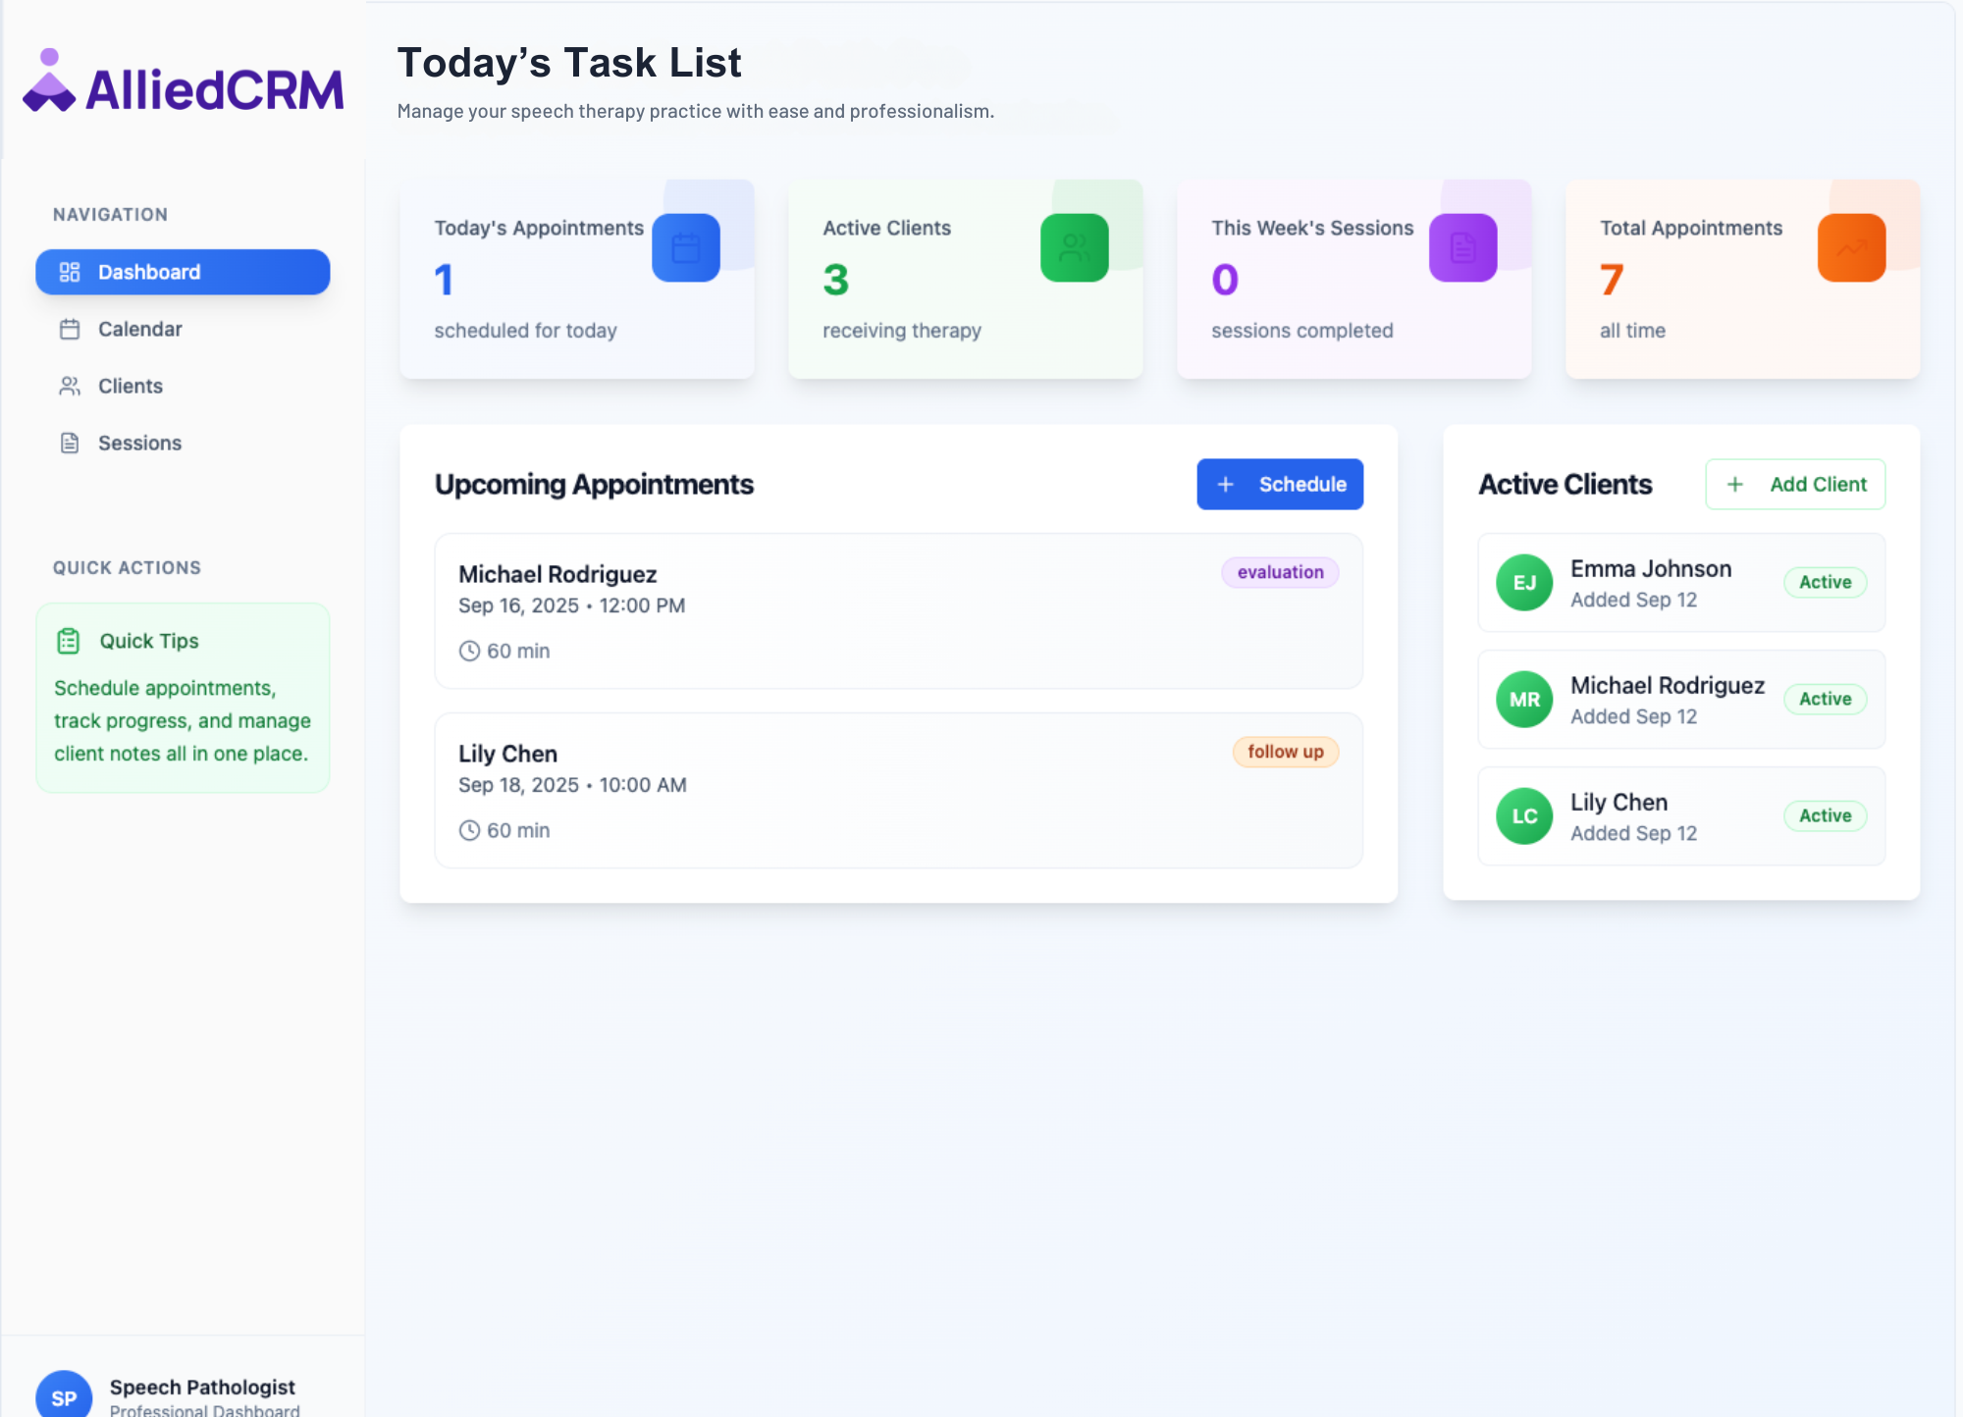Open Sessions in the navigation sidebar
Viewport: 1963px width, 1417px height.
[x=139, y=443]
